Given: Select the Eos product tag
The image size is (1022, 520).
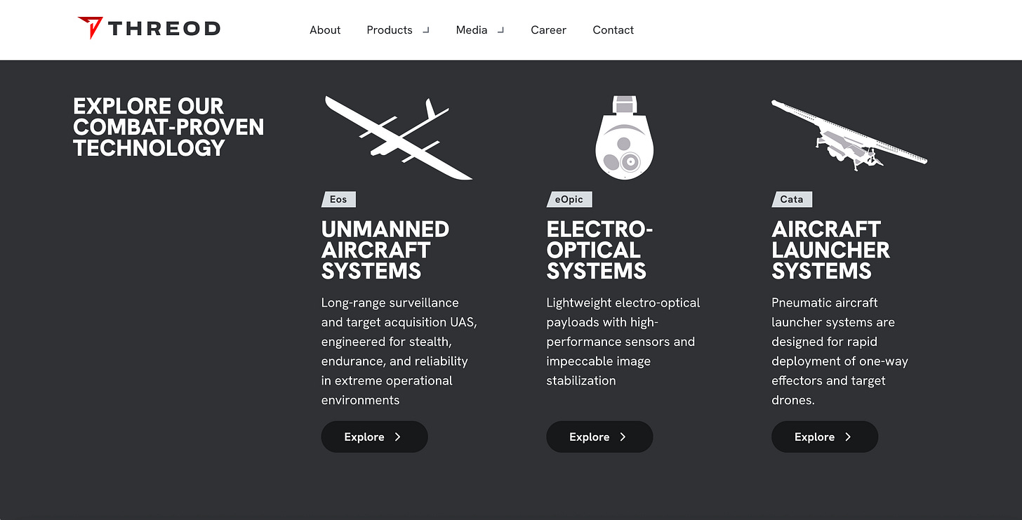Looking at the screenshot, I should [339, 199].
